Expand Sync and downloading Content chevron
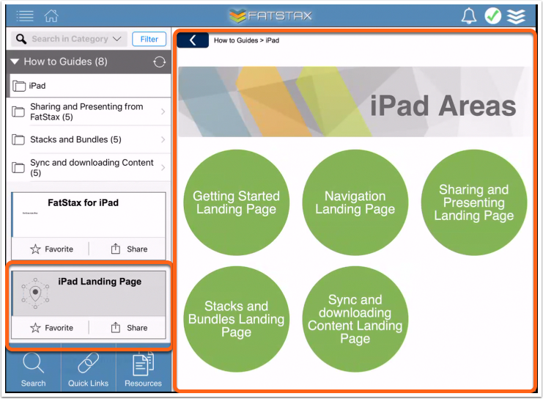Image resolution: width=543 pixels, height=399 pixels. 163,168
